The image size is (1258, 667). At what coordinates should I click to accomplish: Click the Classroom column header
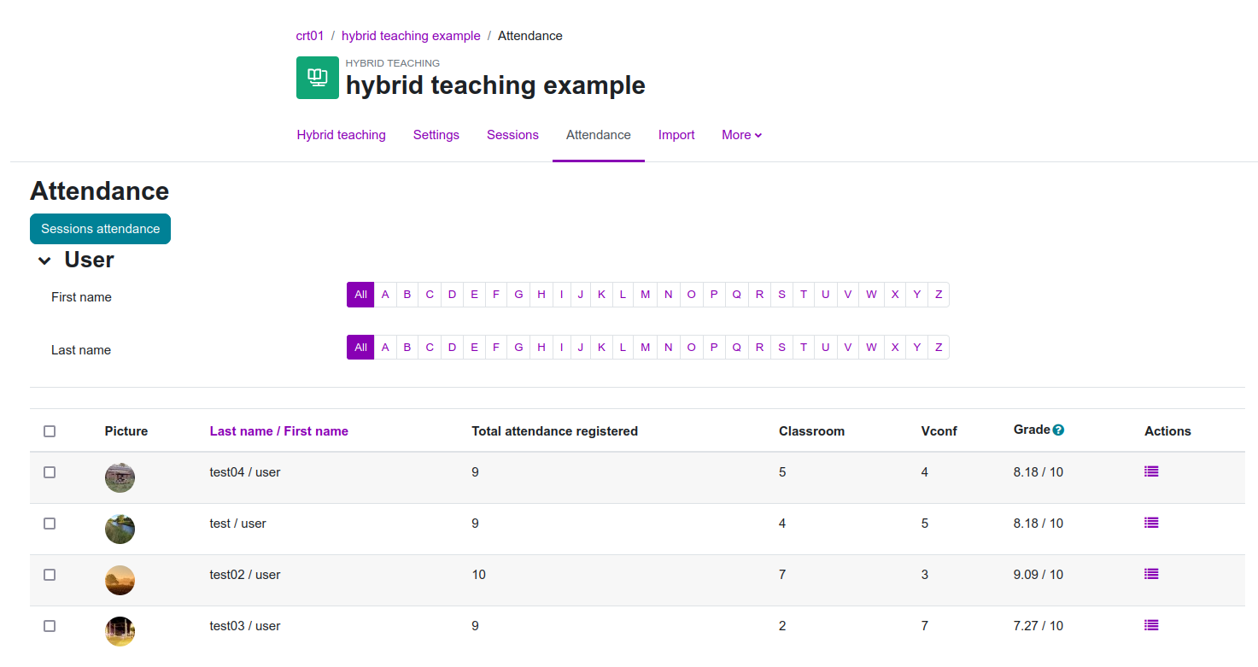pyautogui.click(x=811, y=431)
